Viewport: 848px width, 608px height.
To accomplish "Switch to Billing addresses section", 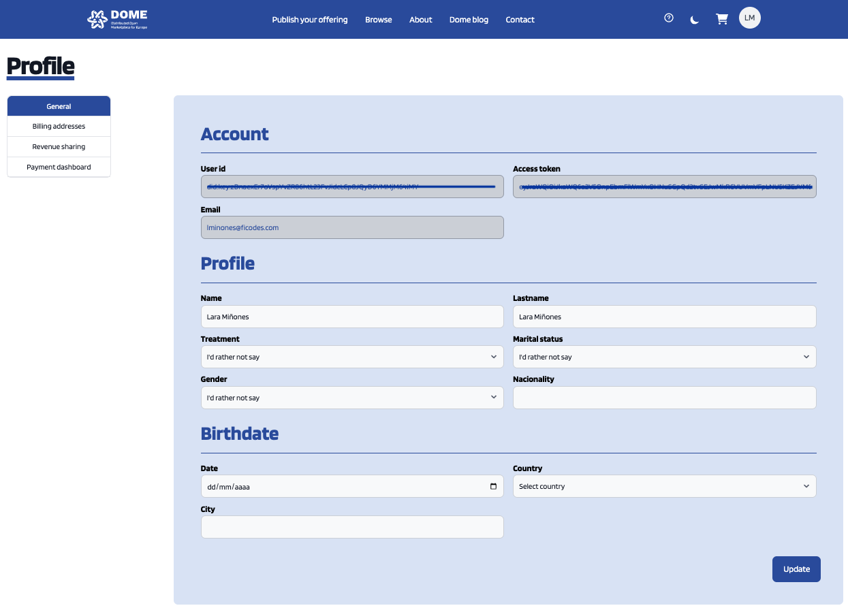I will (x=59, y=127).
